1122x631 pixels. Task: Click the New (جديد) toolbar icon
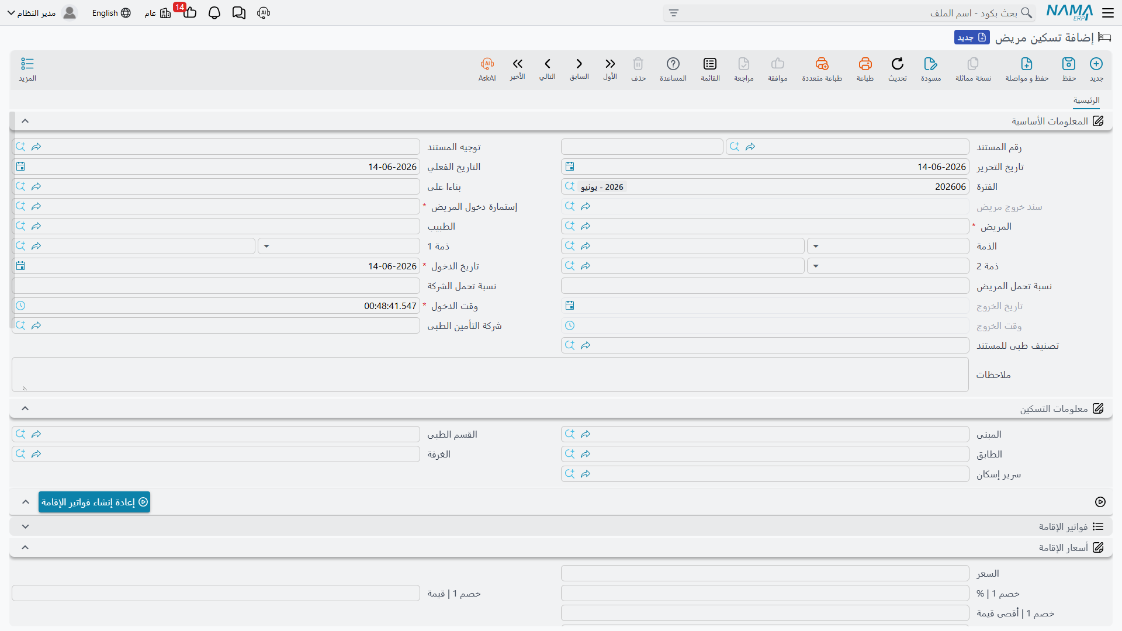[x=1096, y=64]
